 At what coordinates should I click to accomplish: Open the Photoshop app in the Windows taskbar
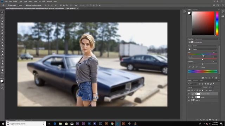pos(118,124)
